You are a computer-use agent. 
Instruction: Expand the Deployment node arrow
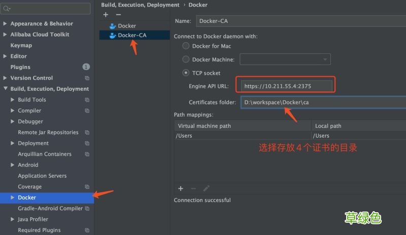click(12, 143)
